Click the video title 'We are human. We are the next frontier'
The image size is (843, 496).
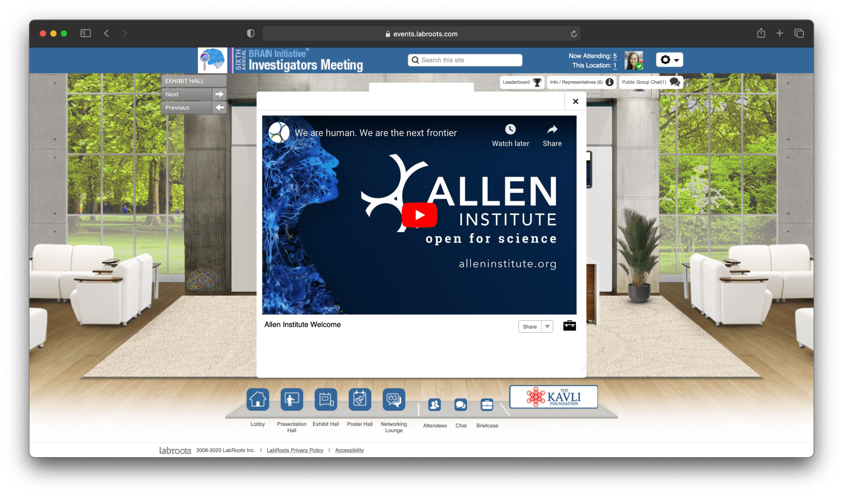coord(376,133)
